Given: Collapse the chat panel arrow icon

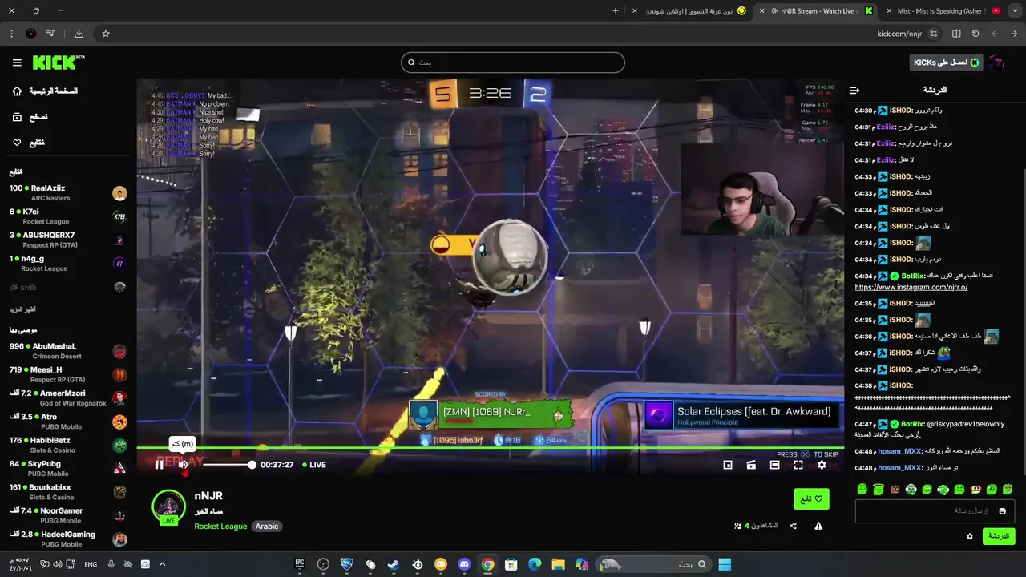Looking at the screenshot, I should click(x=854, y=91).
